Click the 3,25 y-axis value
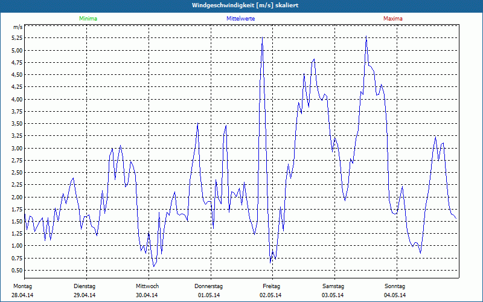This screenshot has width=483, height=302. pyautogui.click(x=18, y=136)
